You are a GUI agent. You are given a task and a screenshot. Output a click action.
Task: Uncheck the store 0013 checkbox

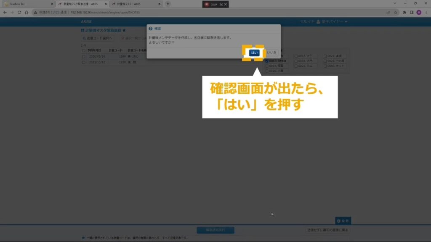click(x=267, y=61)
